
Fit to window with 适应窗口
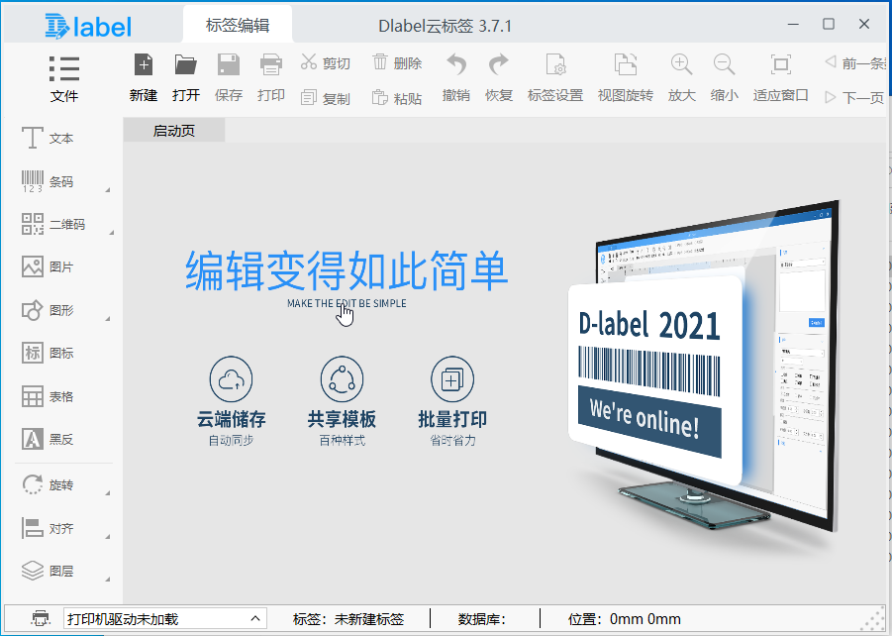point(780,78)
